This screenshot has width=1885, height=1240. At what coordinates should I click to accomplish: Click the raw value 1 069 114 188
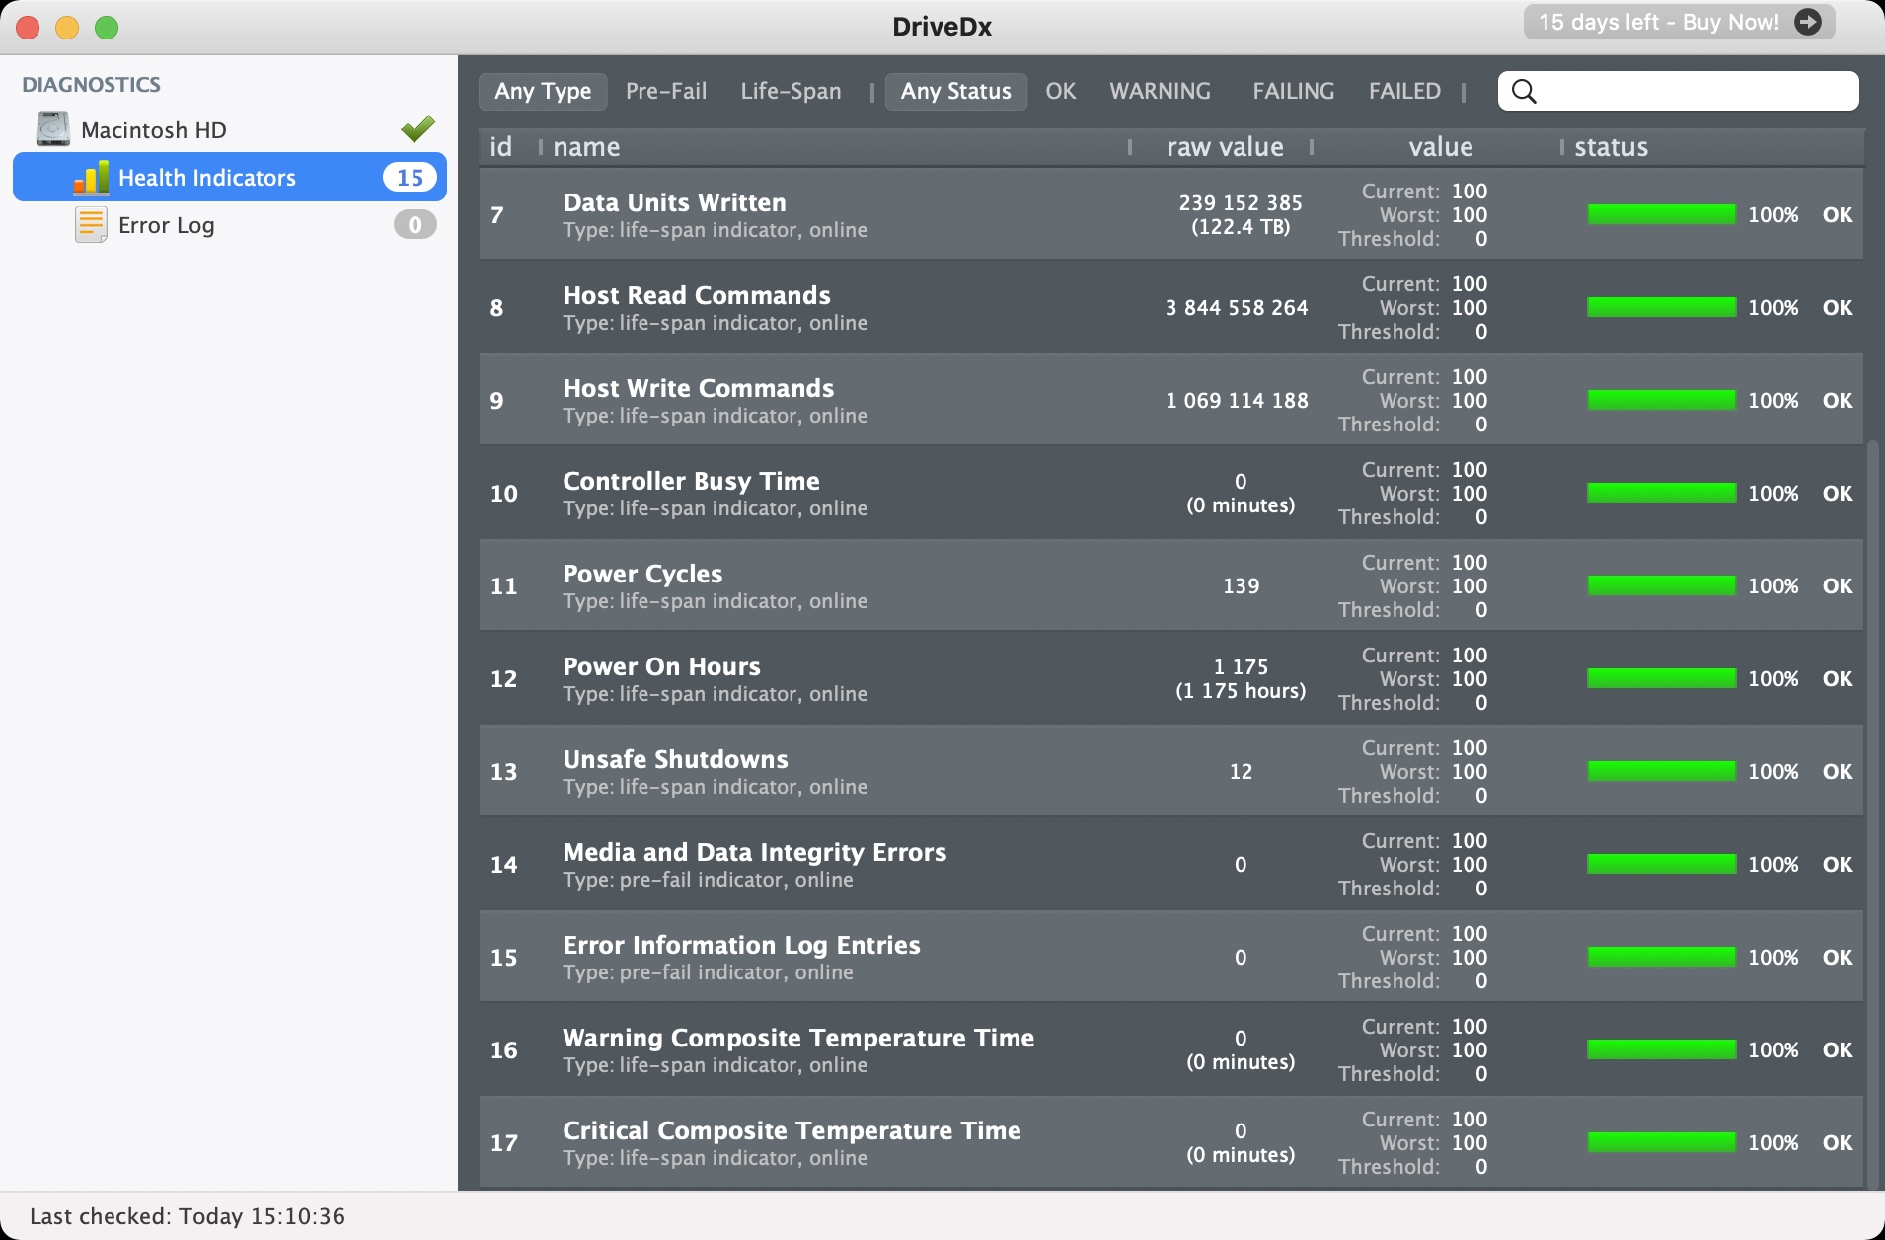[x=1237, y=400]
